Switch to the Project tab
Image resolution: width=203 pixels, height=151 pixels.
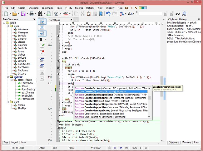(x=14, y=142)
